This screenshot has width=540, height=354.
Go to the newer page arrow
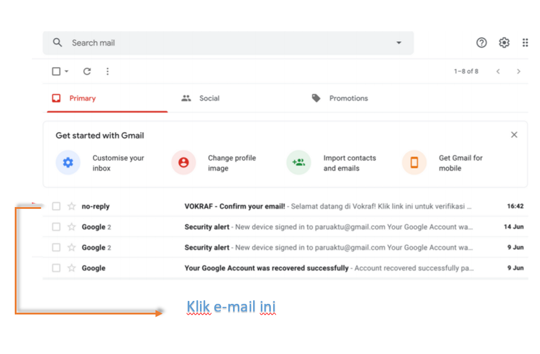[498, 71]
